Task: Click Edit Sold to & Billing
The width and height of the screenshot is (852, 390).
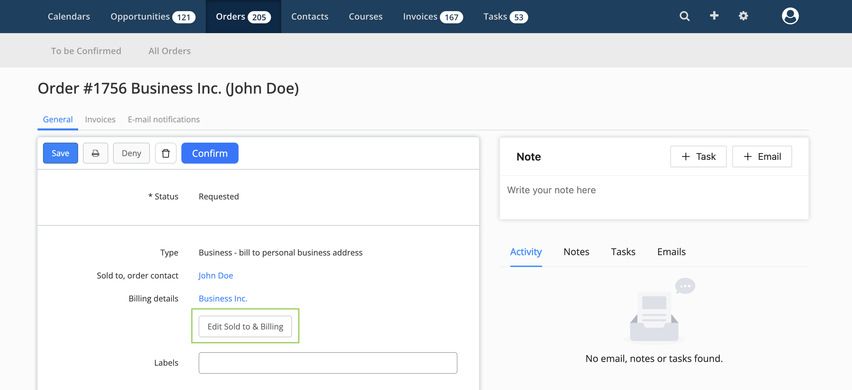Action: pos(245,326)
